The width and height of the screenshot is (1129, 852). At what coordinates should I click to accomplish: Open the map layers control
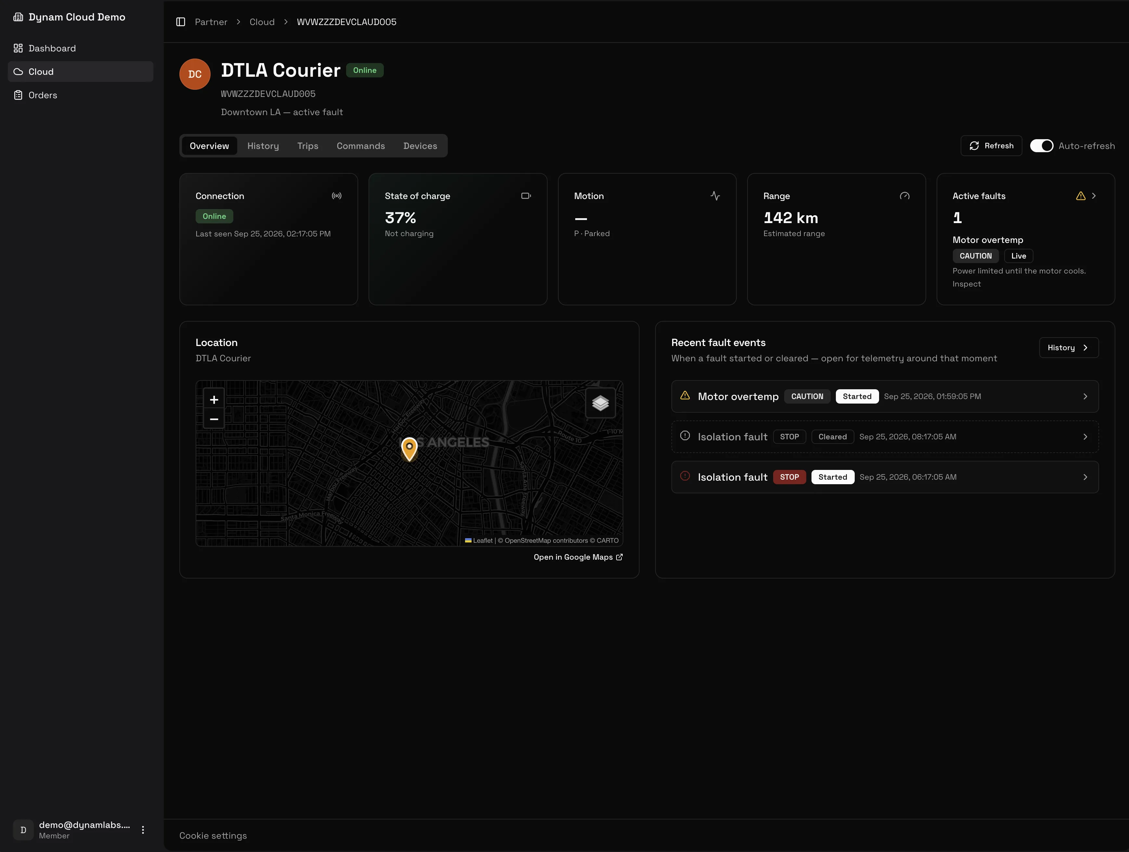600,404
